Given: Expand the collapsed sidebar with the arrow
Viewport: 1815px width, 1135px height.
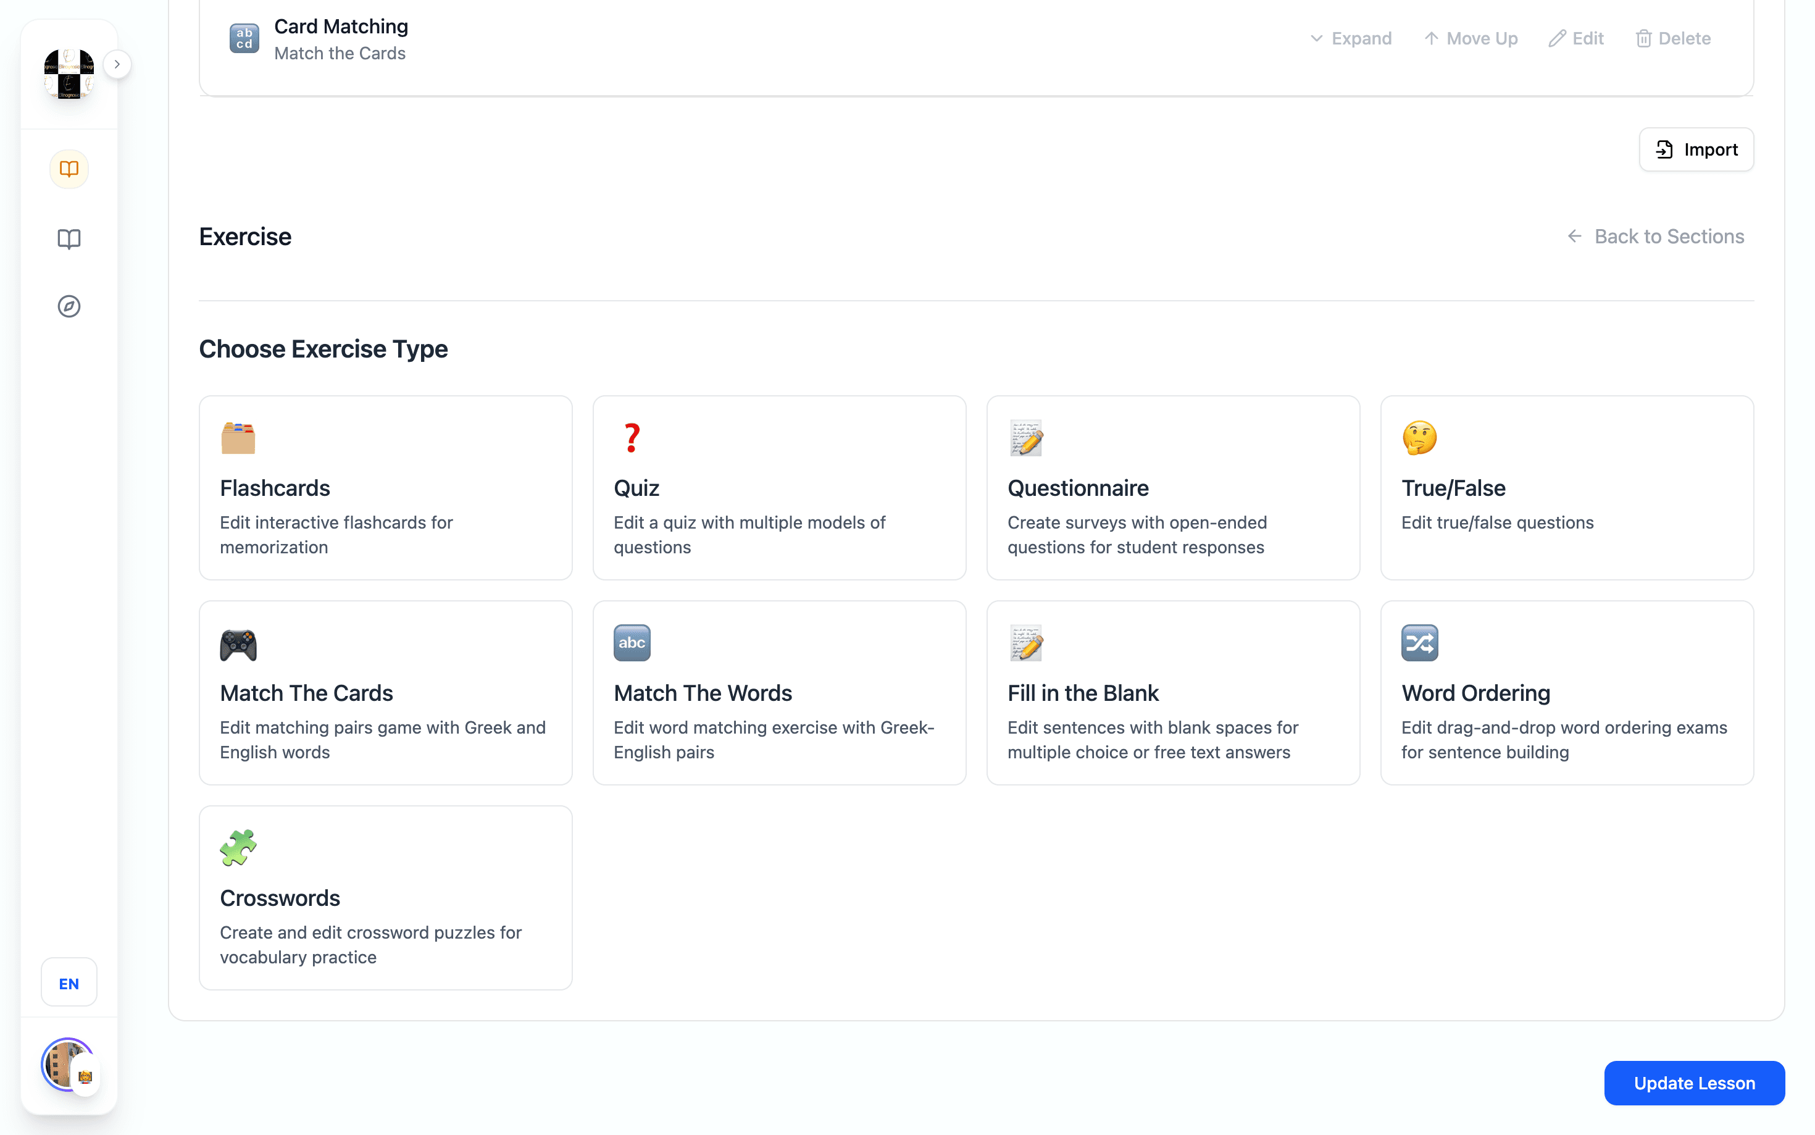Looking at the screenshot, I should click(117, 65).
